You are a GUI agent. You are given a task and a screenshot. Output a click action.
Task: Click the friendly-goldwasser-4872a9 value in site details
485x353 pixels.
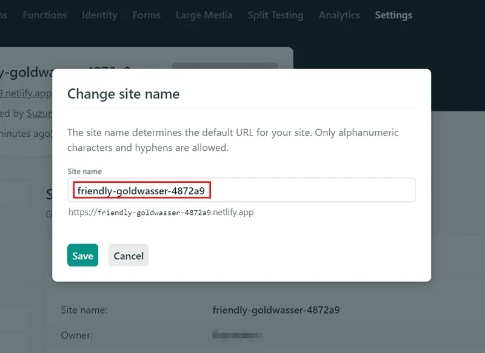[276, 310]
